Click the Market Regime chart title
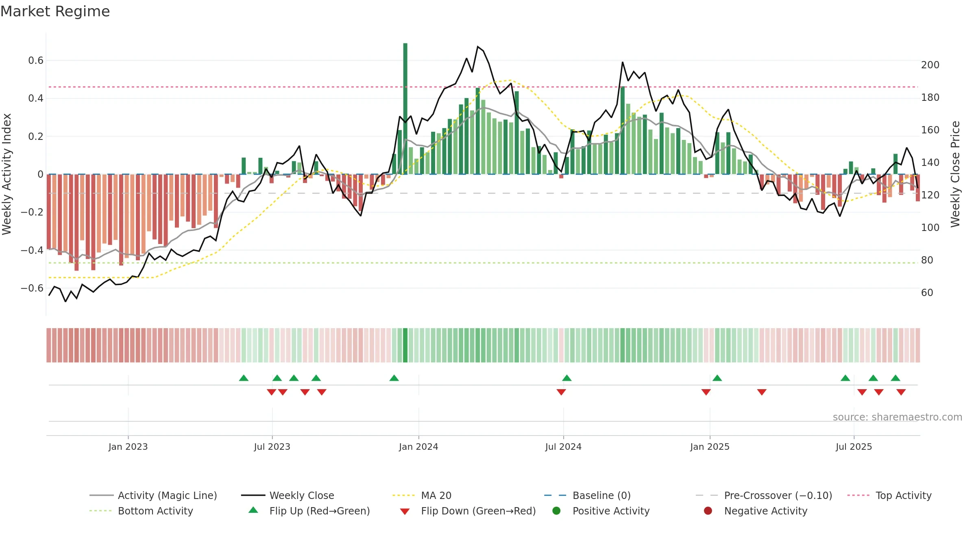The image size is (976, 549). (55, 11)
